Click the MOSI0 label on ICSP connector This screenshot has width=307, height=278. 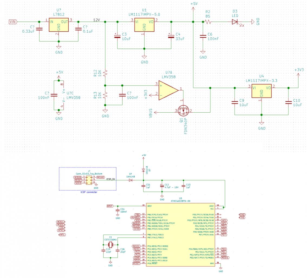coord(100,177)
